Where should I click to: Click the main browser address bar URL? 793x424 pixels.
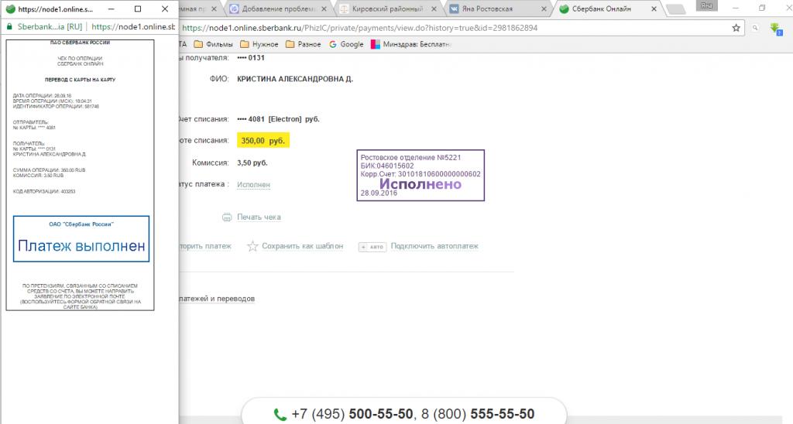pyautogui.click(x=359, y=28)
